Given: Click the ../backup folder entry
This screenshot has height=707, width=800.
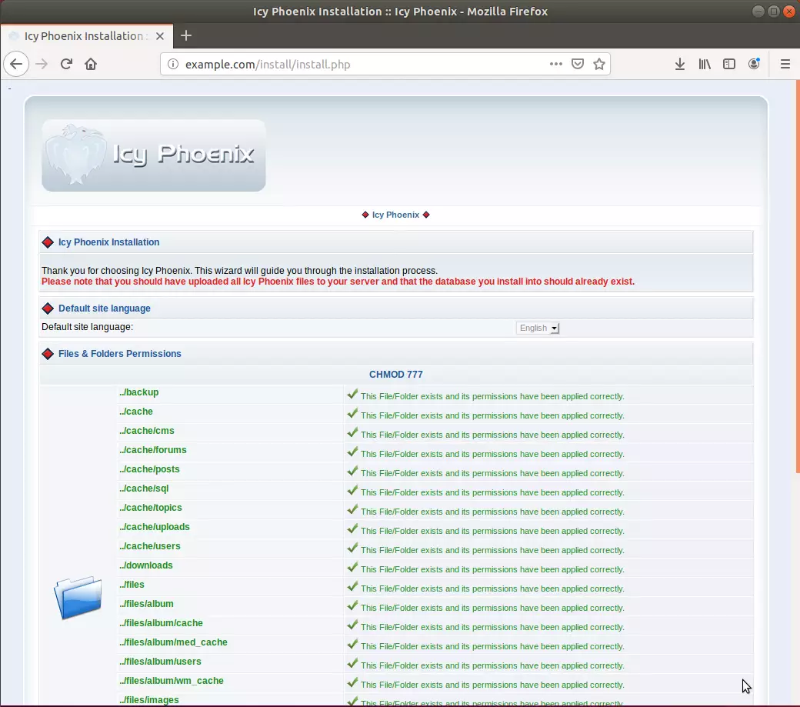Looking at the screenshot, I should pos(138,392).
